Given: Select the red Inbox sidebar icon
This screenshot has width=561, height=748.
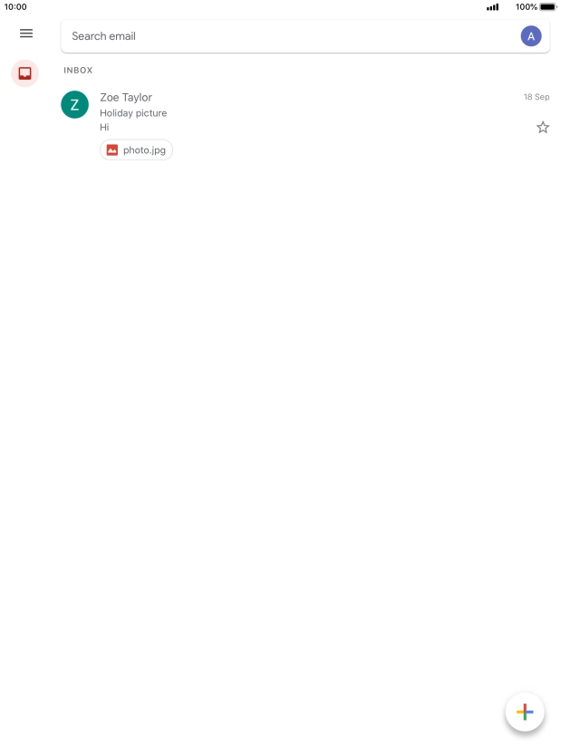Looking at the screenshot, I should pos(24,73).
